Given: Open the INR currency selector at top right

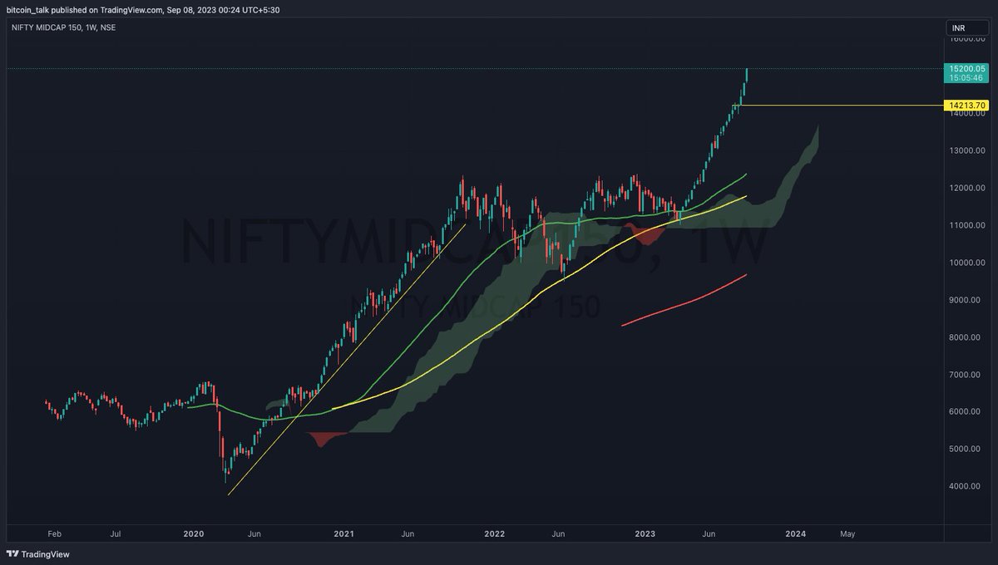Looking at the screenshot, I should [x=967, y=27].
